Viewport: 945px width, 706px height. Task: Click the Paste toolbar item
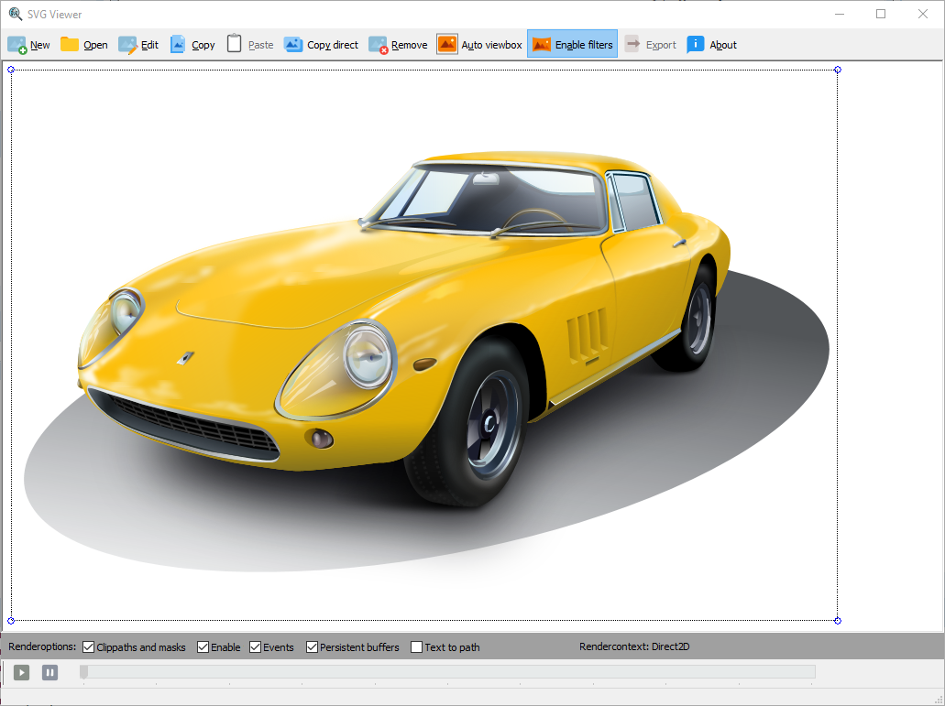click(249, 45)
